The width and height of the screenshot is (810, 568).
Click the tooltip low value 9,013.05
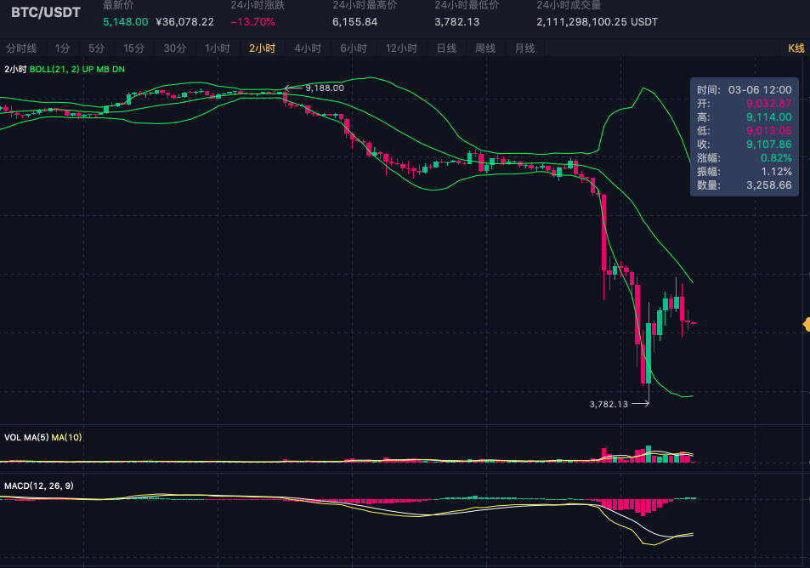click(768, 131)
